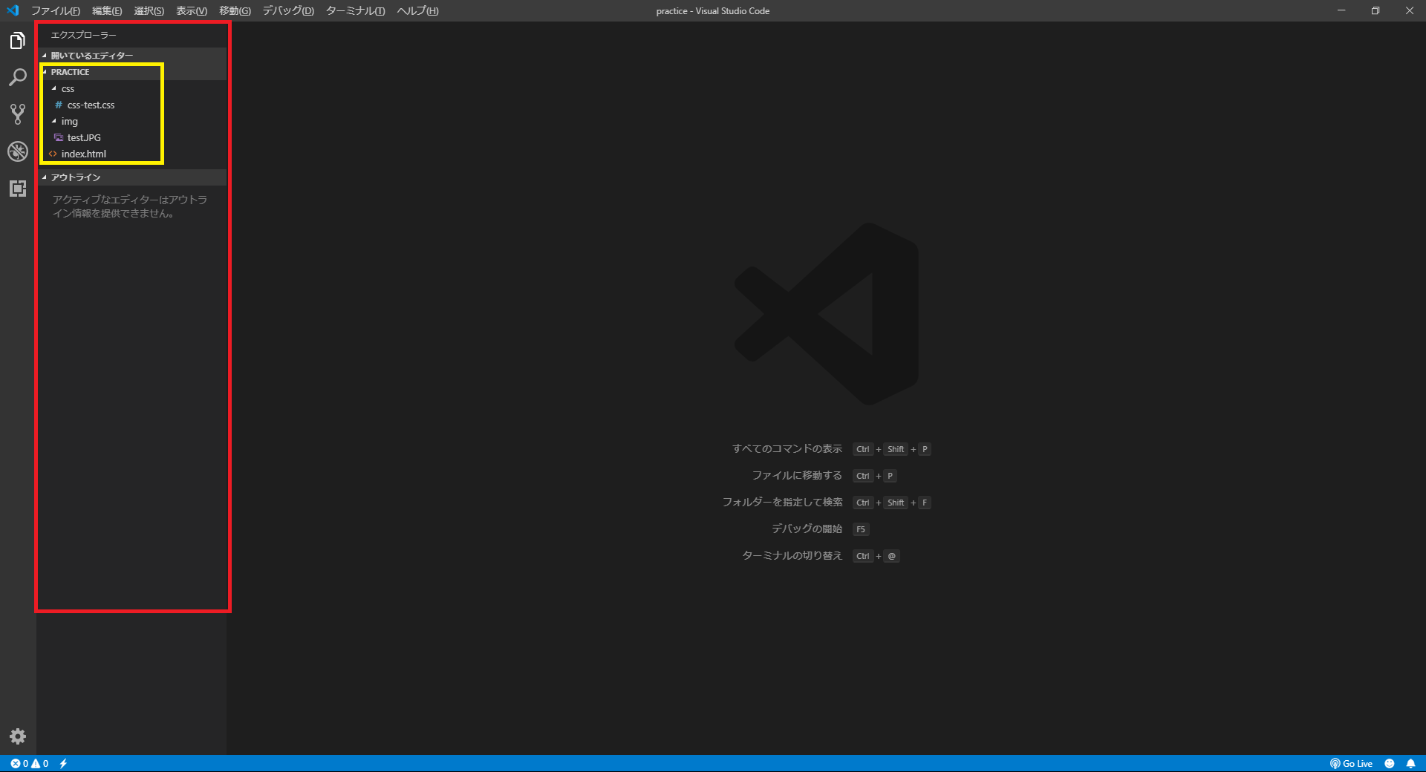Viewport: 1426px width, 772px height.
Task: Select test.JPG in the img folder
Action: point(84,137)
